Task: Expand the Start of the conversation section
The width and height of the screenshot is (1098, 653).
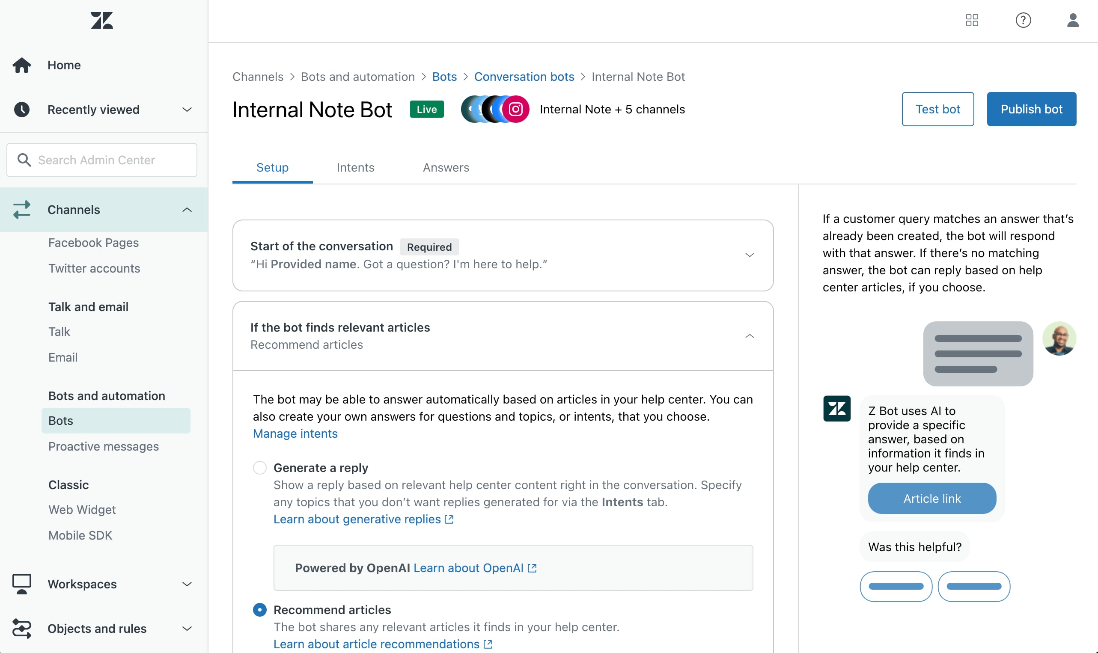Action: tap(750, 255)
